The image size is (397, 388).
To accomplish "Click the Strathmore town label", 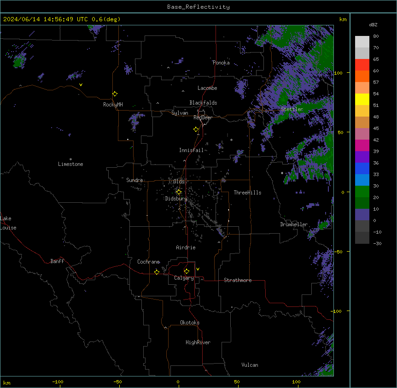I will point(238,280).
